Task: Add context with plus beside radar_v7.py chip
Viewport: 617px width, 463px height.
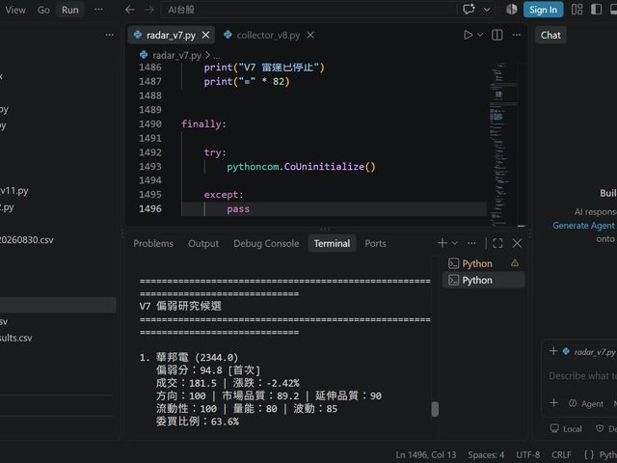Action: pos(553,351)
